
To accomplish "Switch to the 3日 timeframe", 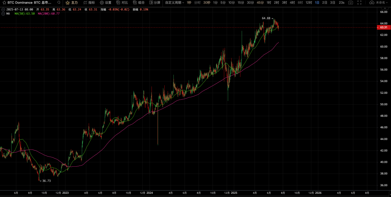I will [x=333, y=3].
